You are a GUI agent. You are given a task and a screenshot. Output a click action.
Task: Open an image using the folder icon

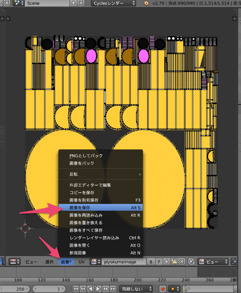[x=174, y=262]
